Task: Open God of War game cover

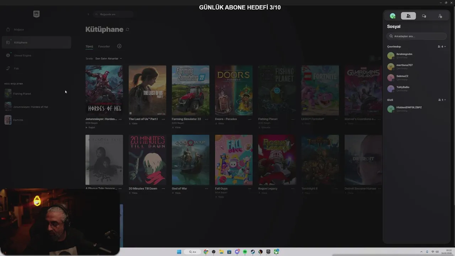Action: click(x=191, y=160)
